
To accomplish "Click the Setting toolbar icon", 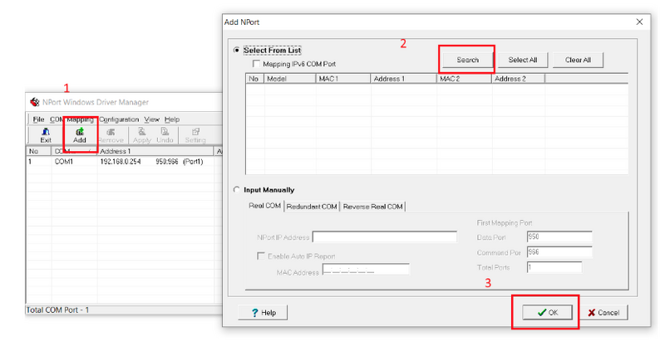I will (x=195, y=135).
